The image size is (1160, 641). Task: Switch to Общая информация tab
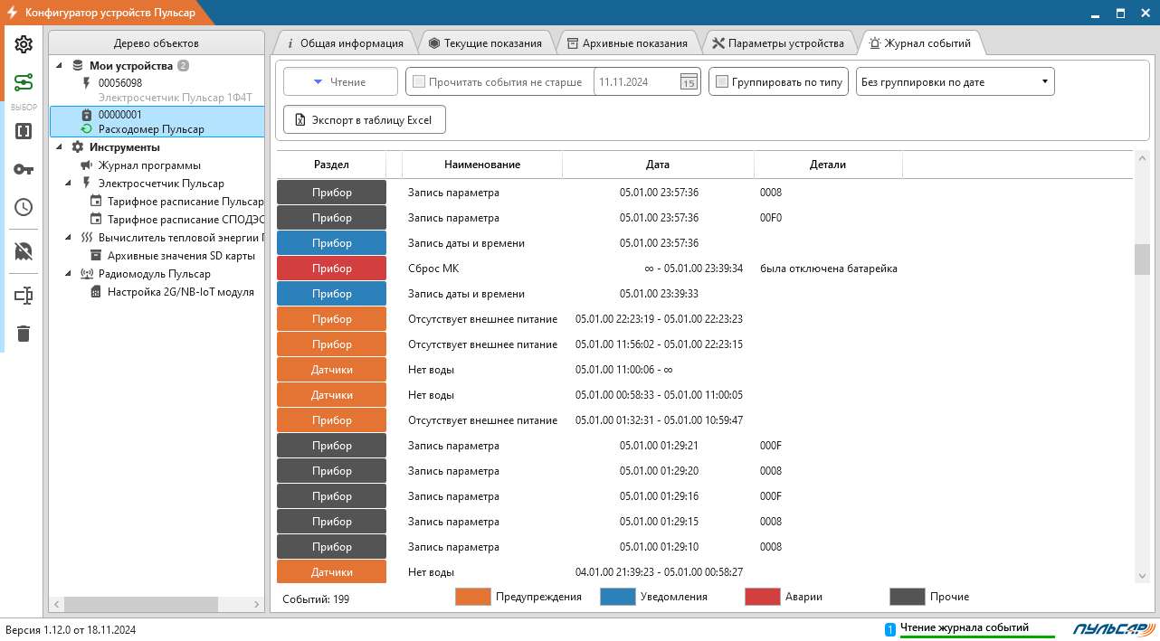(345, 42)
